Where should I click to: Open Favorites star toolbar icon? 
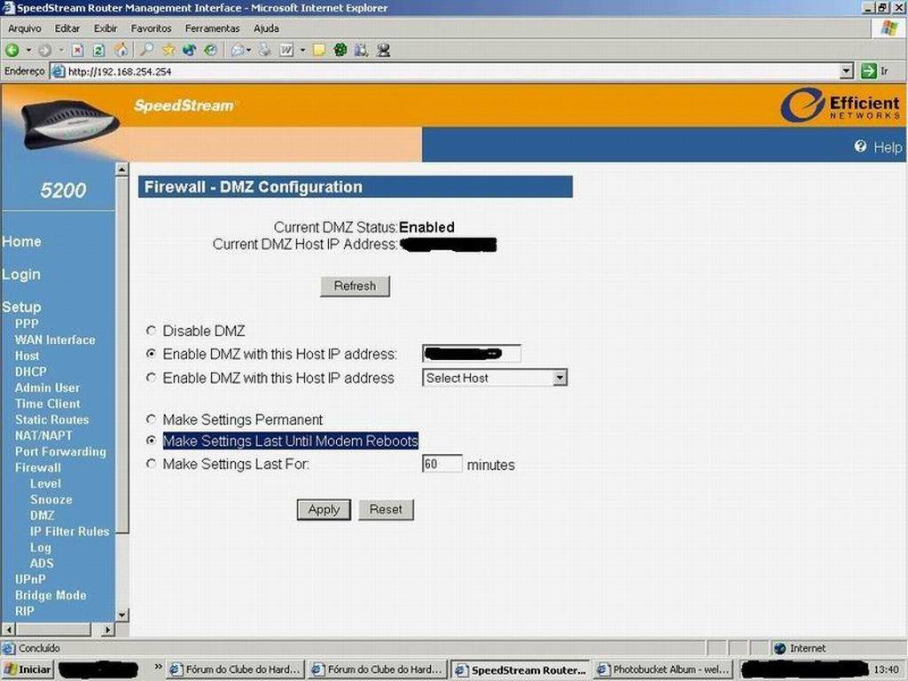pos(168,51)
